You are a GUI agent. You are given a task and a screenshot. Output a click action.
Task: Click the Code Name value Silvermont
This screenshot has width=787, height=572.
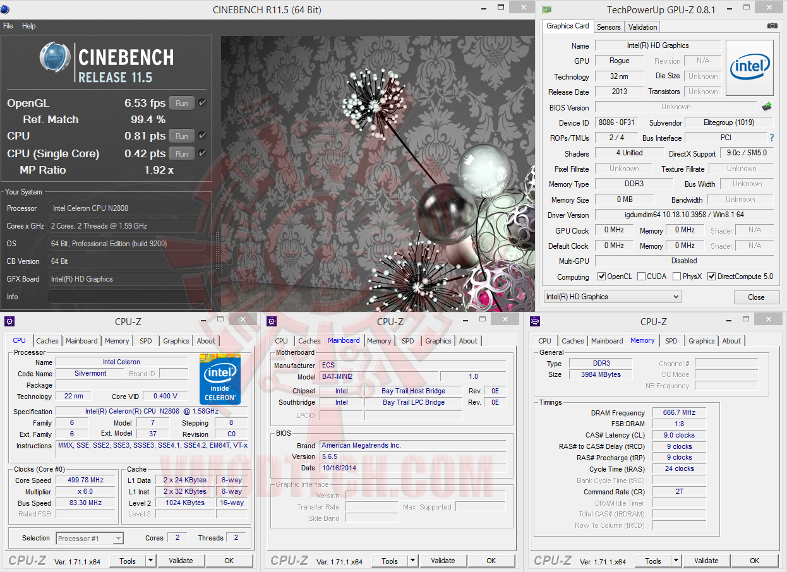point(90,373)
